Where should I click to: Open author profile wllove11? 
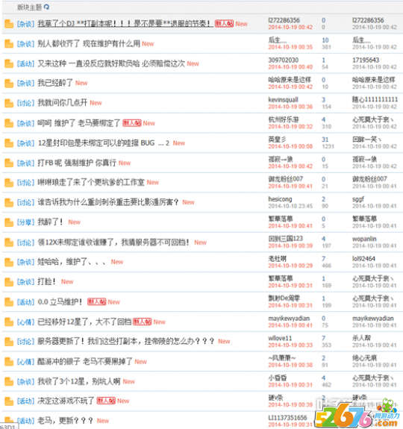tap(280, 338)
